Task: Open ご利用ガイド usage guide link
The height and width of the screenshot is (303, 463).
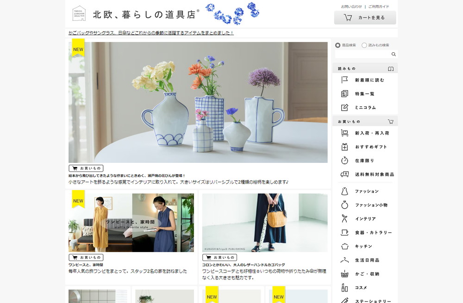Action: [379, 6]
